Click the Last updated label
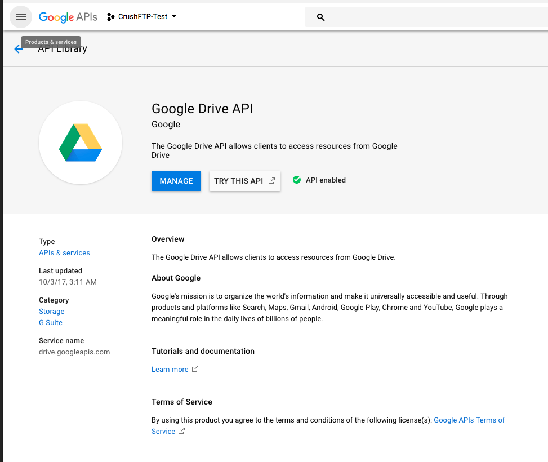548x462 pixels. (60, 270)
